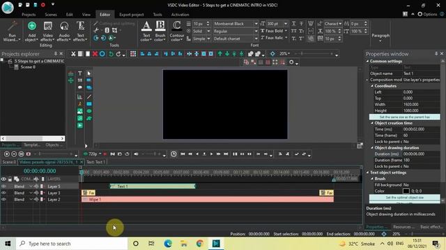Image resolution: width=446 pixels, height=250 pixels.
Task: Select the tooltip speech bubble tool
Action: click(80, 87)
